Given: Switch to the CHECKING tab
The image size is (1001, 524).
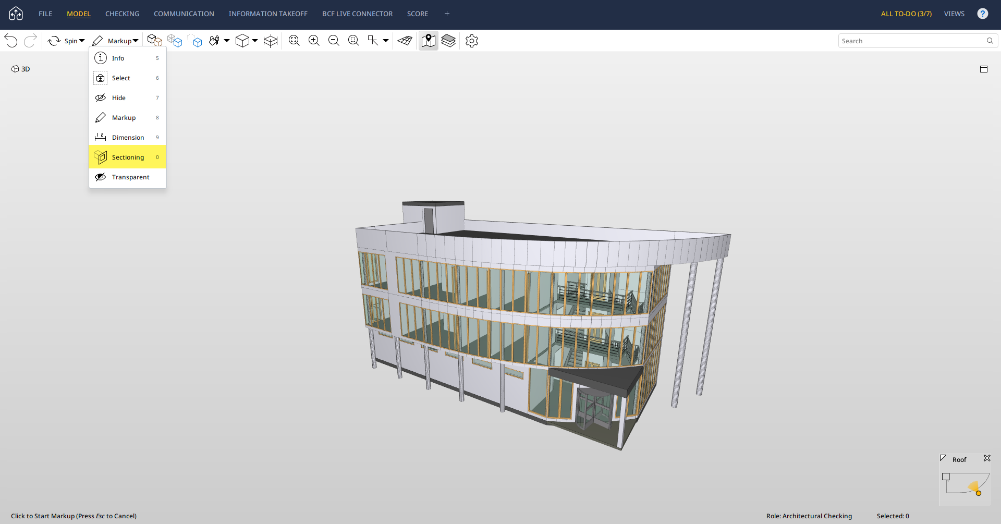Looking at the screenshot, I should (x=122, y=14).
